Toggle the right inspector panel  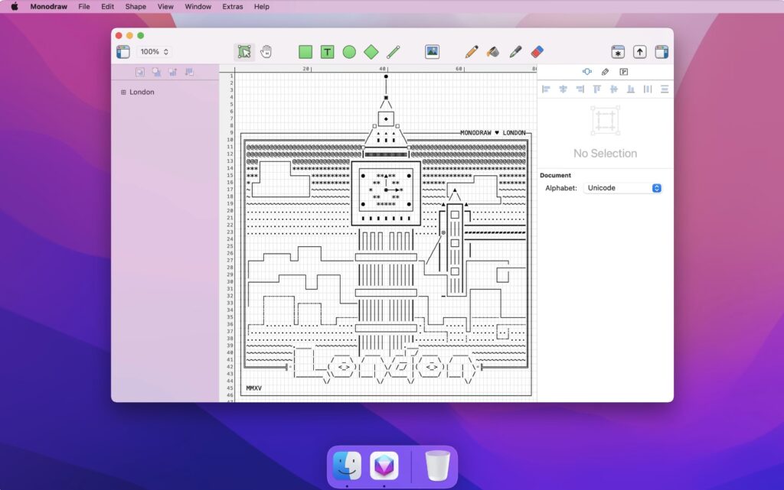click(x=660, y=52)
